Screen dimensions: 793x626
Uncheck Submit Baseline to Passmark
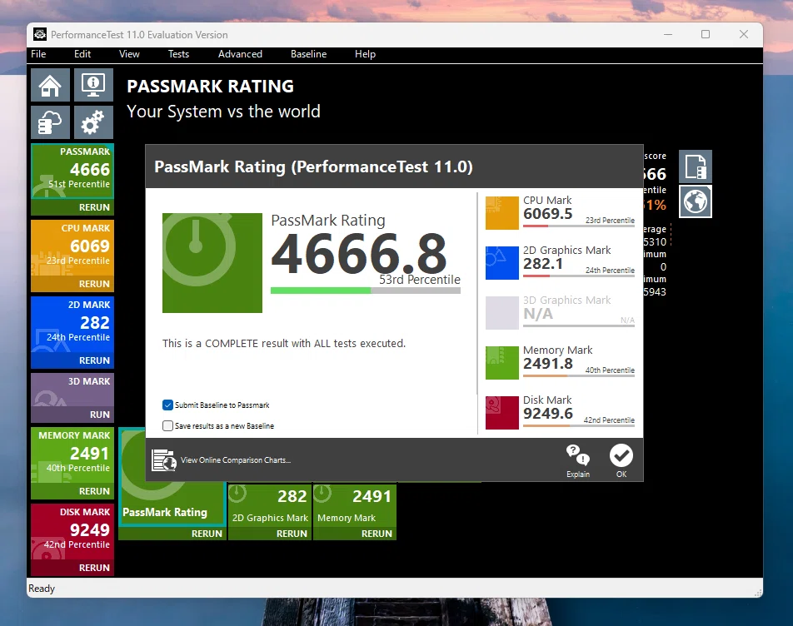pyautogui.click(x=167, y=405)
